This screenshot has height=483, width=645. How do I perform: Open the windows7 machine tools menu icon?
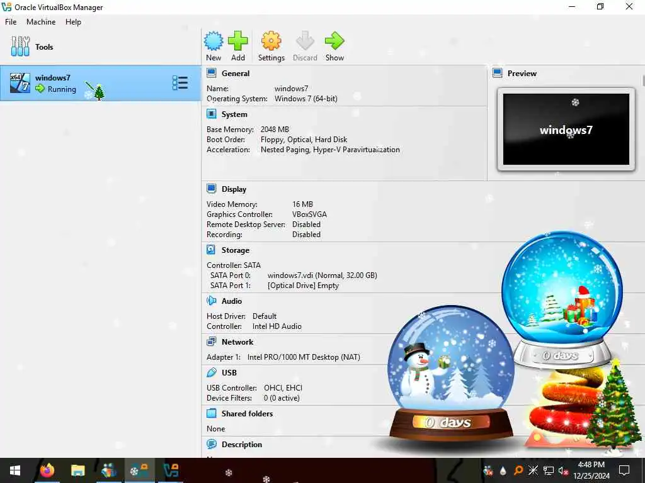180,83
